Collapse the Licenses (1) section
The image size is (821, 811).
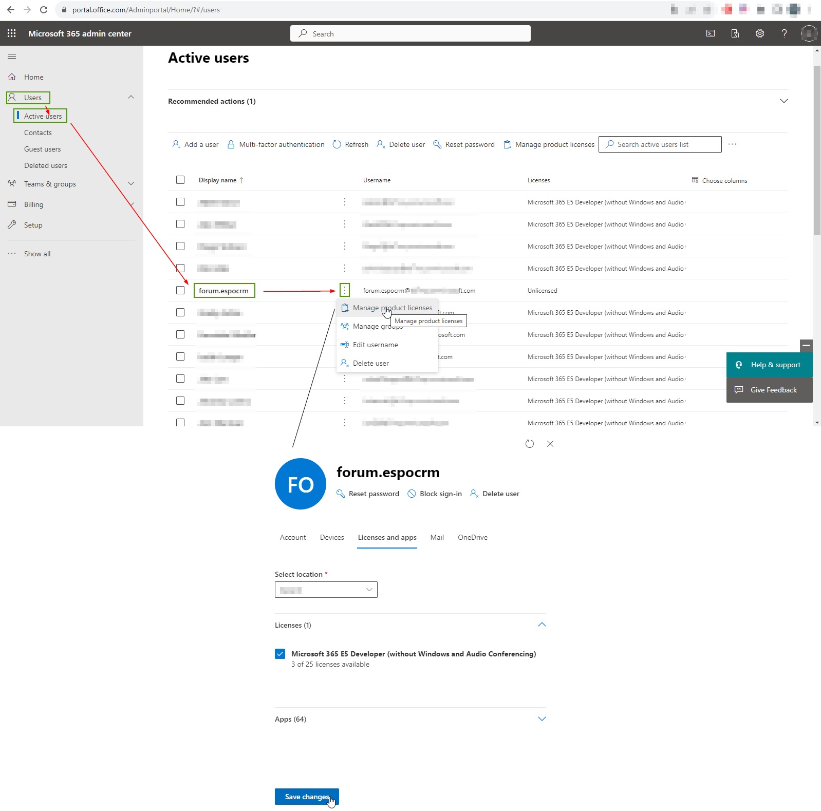pyautogui.click(x=542, y=625)
